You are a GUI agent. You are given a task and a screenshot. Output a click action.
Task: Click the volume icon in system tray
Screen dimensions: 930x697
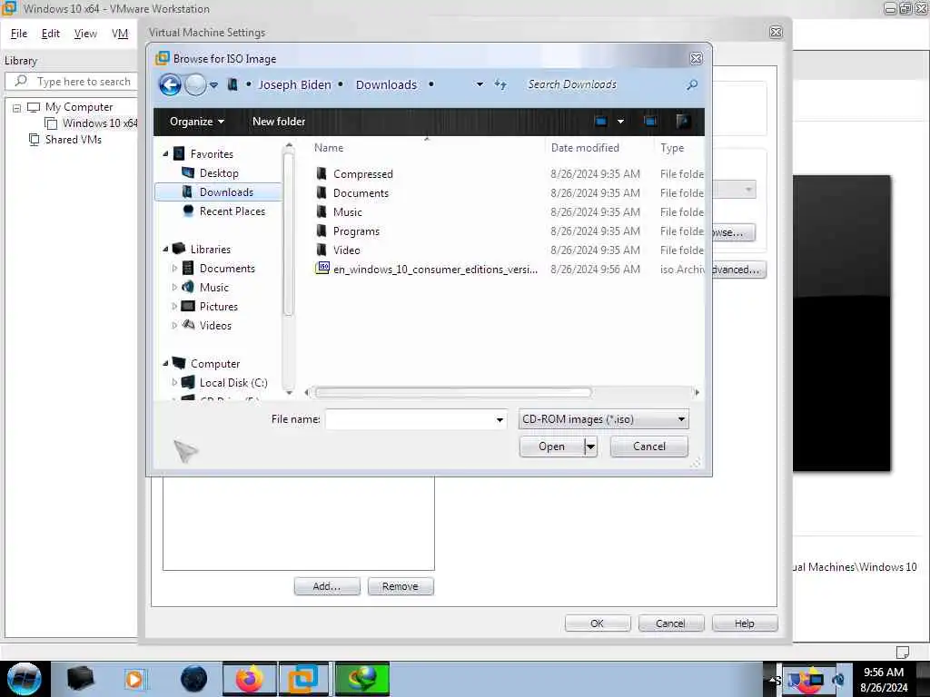coord(839,680)
